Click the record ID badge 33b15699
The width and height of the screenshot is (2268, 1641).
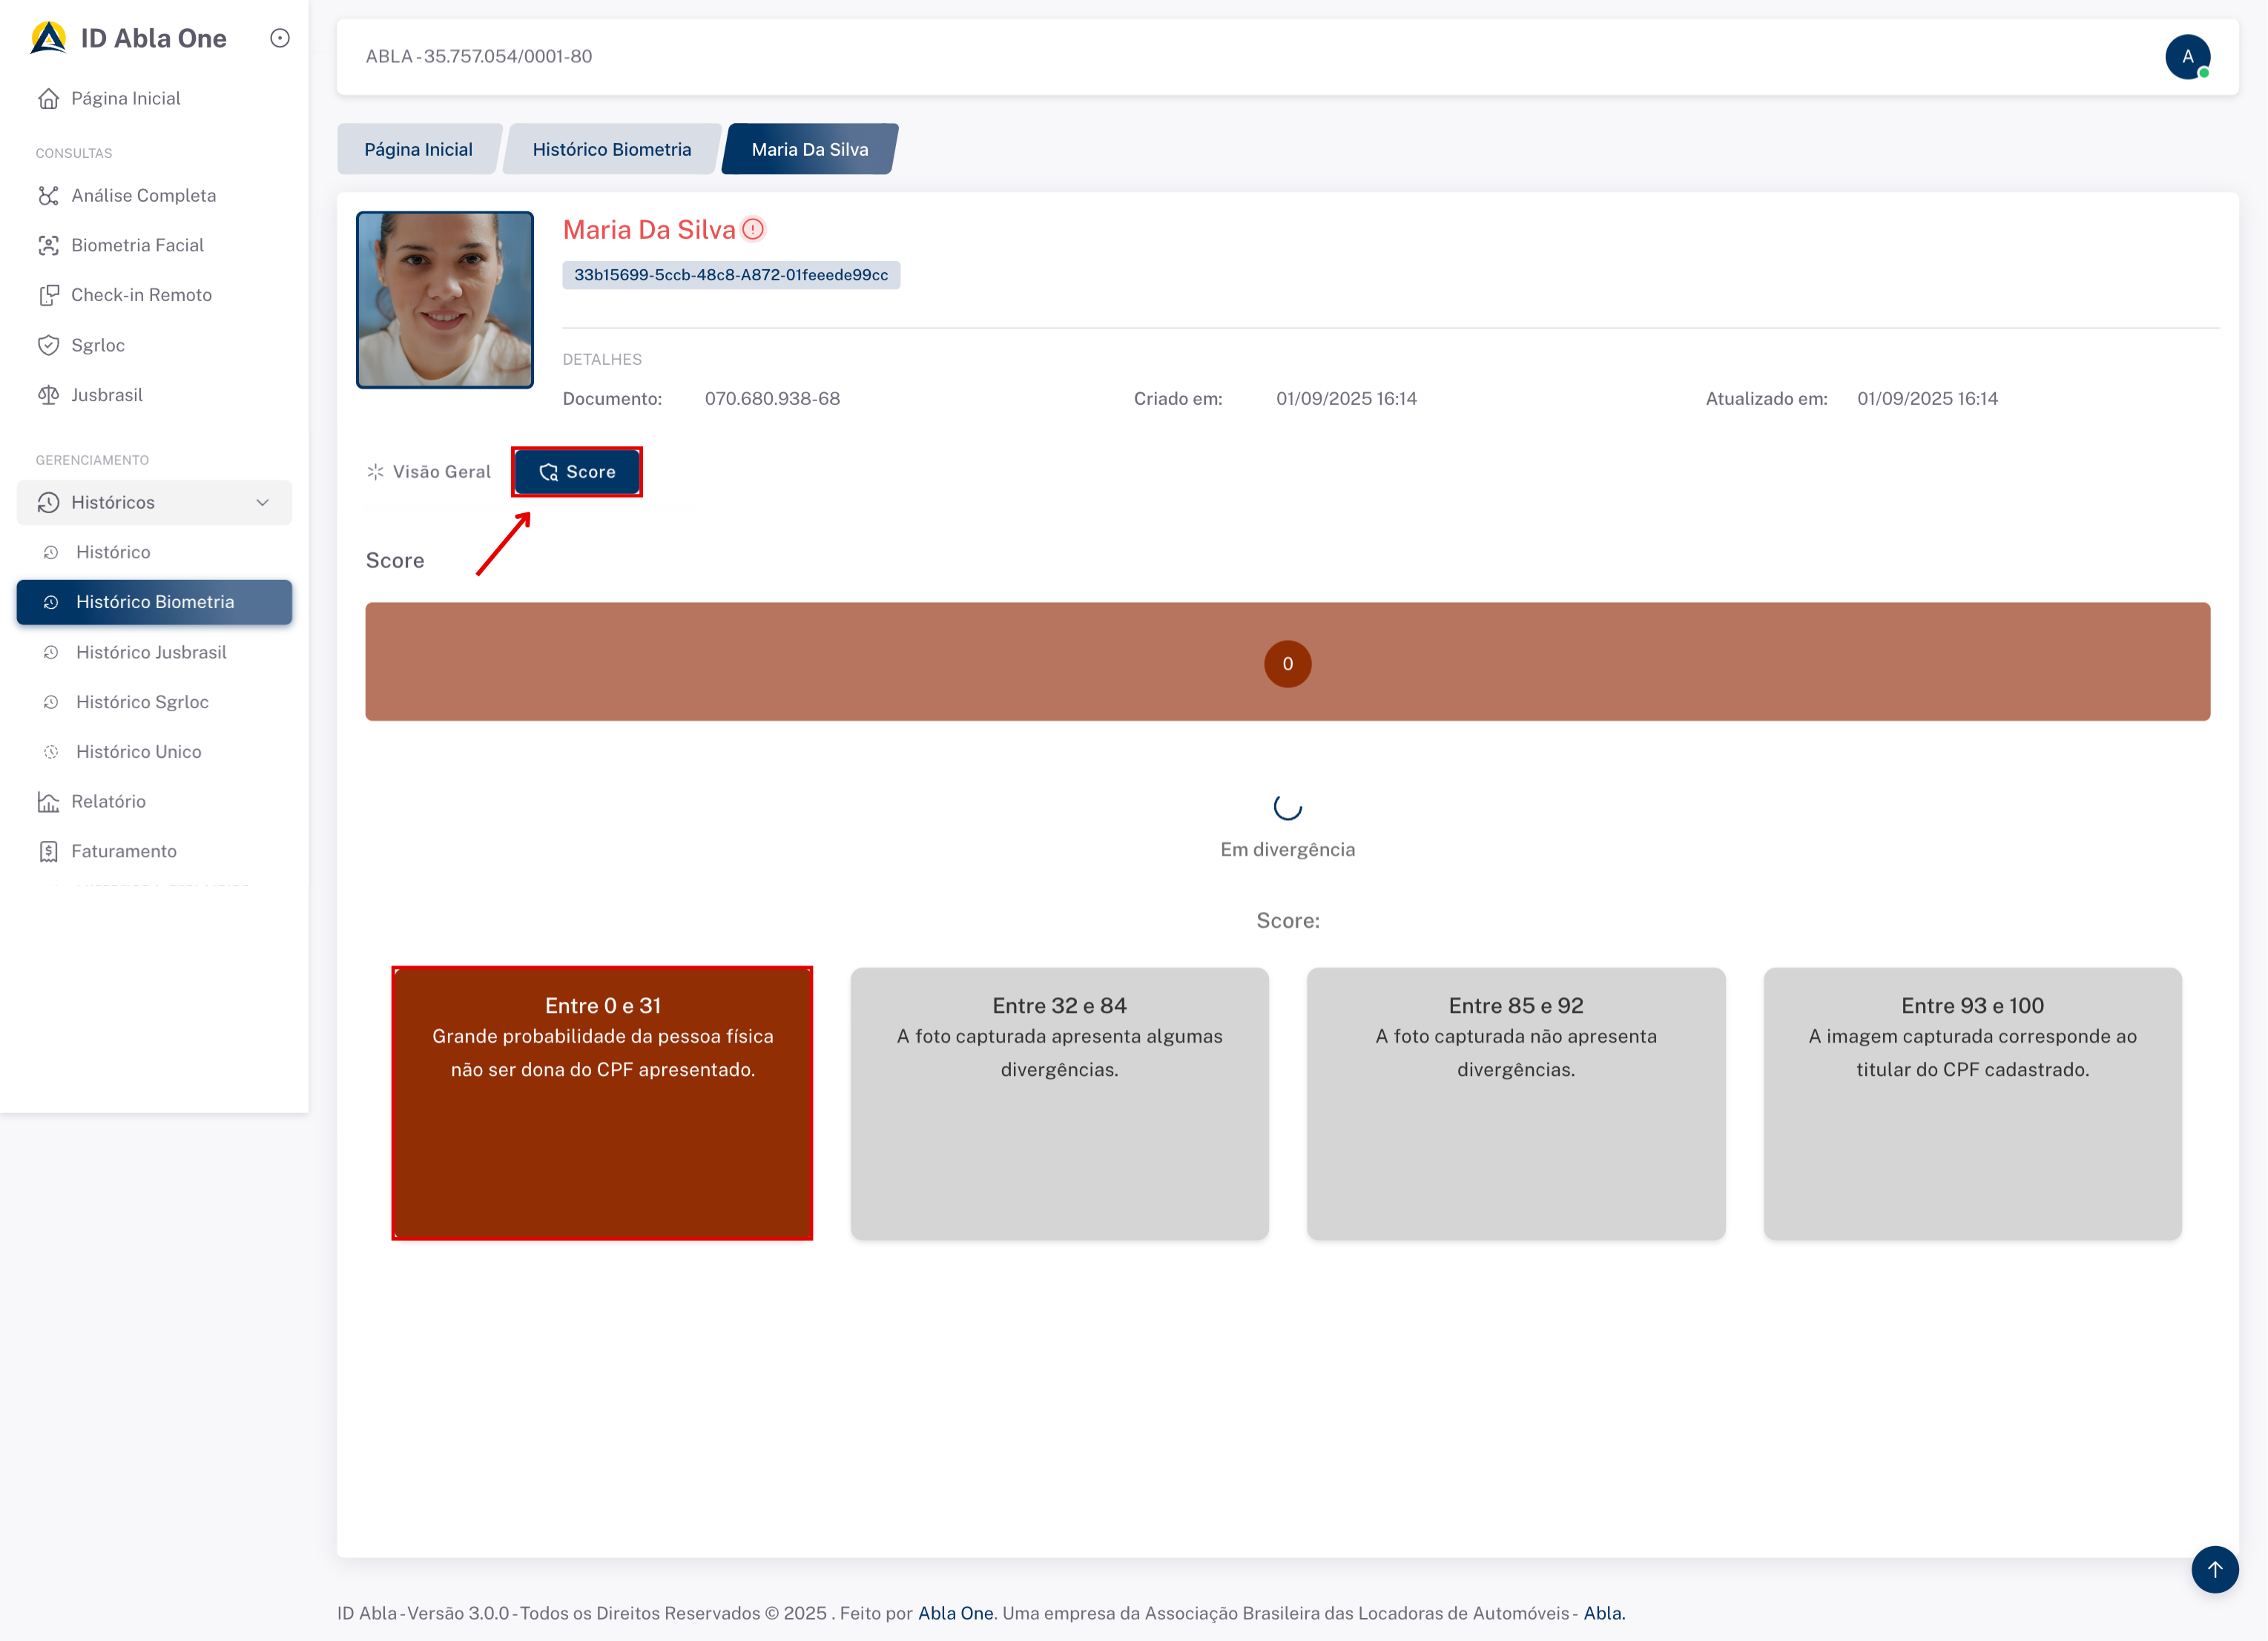(731, 275)
